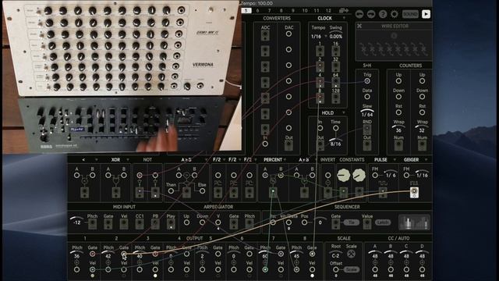
Task: Click MIDI Input Pitch output jack
Action: [x=92, y=224]
